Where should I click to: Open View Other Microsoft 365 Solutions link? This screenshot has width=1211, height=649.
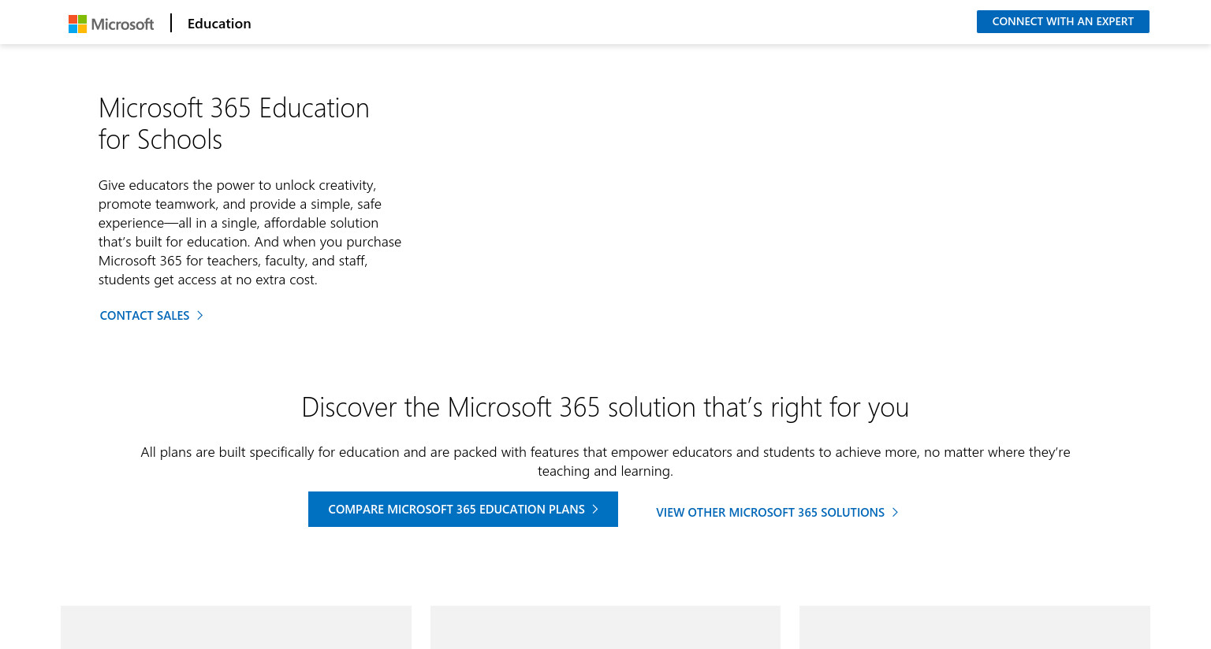[x=777, y=513]
